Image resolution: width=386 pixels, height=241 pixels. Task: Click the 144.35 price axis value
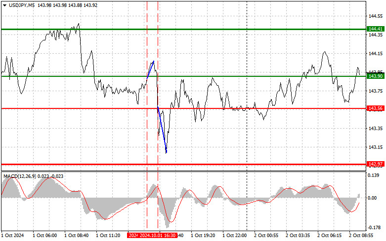(x=376, y=35)
